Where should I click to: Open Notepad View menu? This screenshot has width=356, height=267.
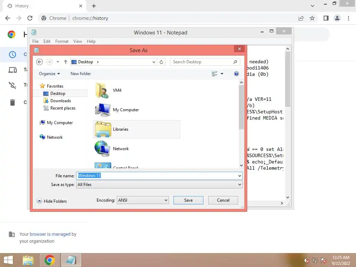[78, 41]
